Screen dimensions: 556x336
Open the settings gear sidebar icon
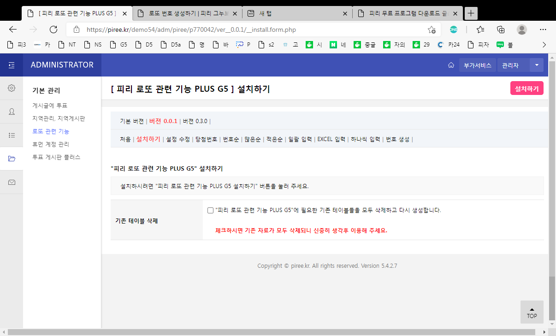(x=12, y=88)
